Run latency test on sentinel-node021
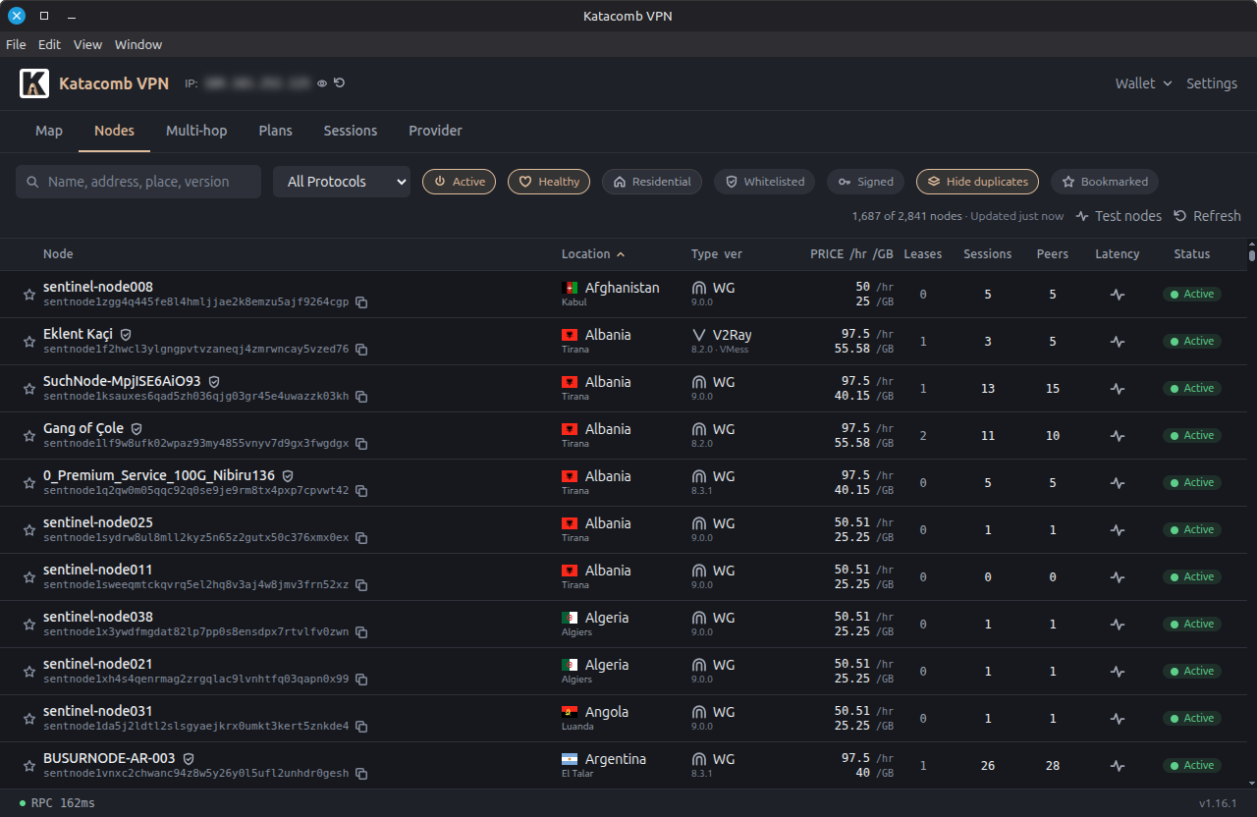This screenshot has width=1257, height=817. [1118, 672]
